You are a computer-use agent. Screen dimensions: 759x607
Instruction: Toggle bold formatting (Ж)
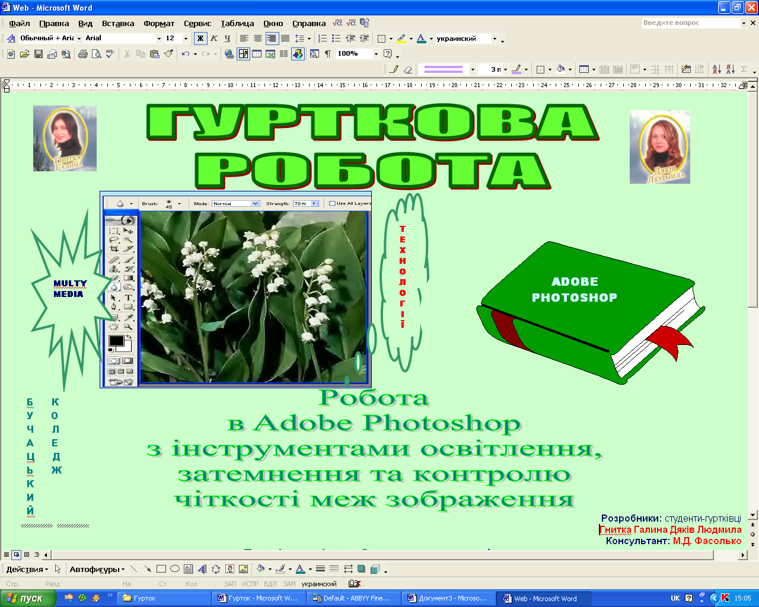200,38
